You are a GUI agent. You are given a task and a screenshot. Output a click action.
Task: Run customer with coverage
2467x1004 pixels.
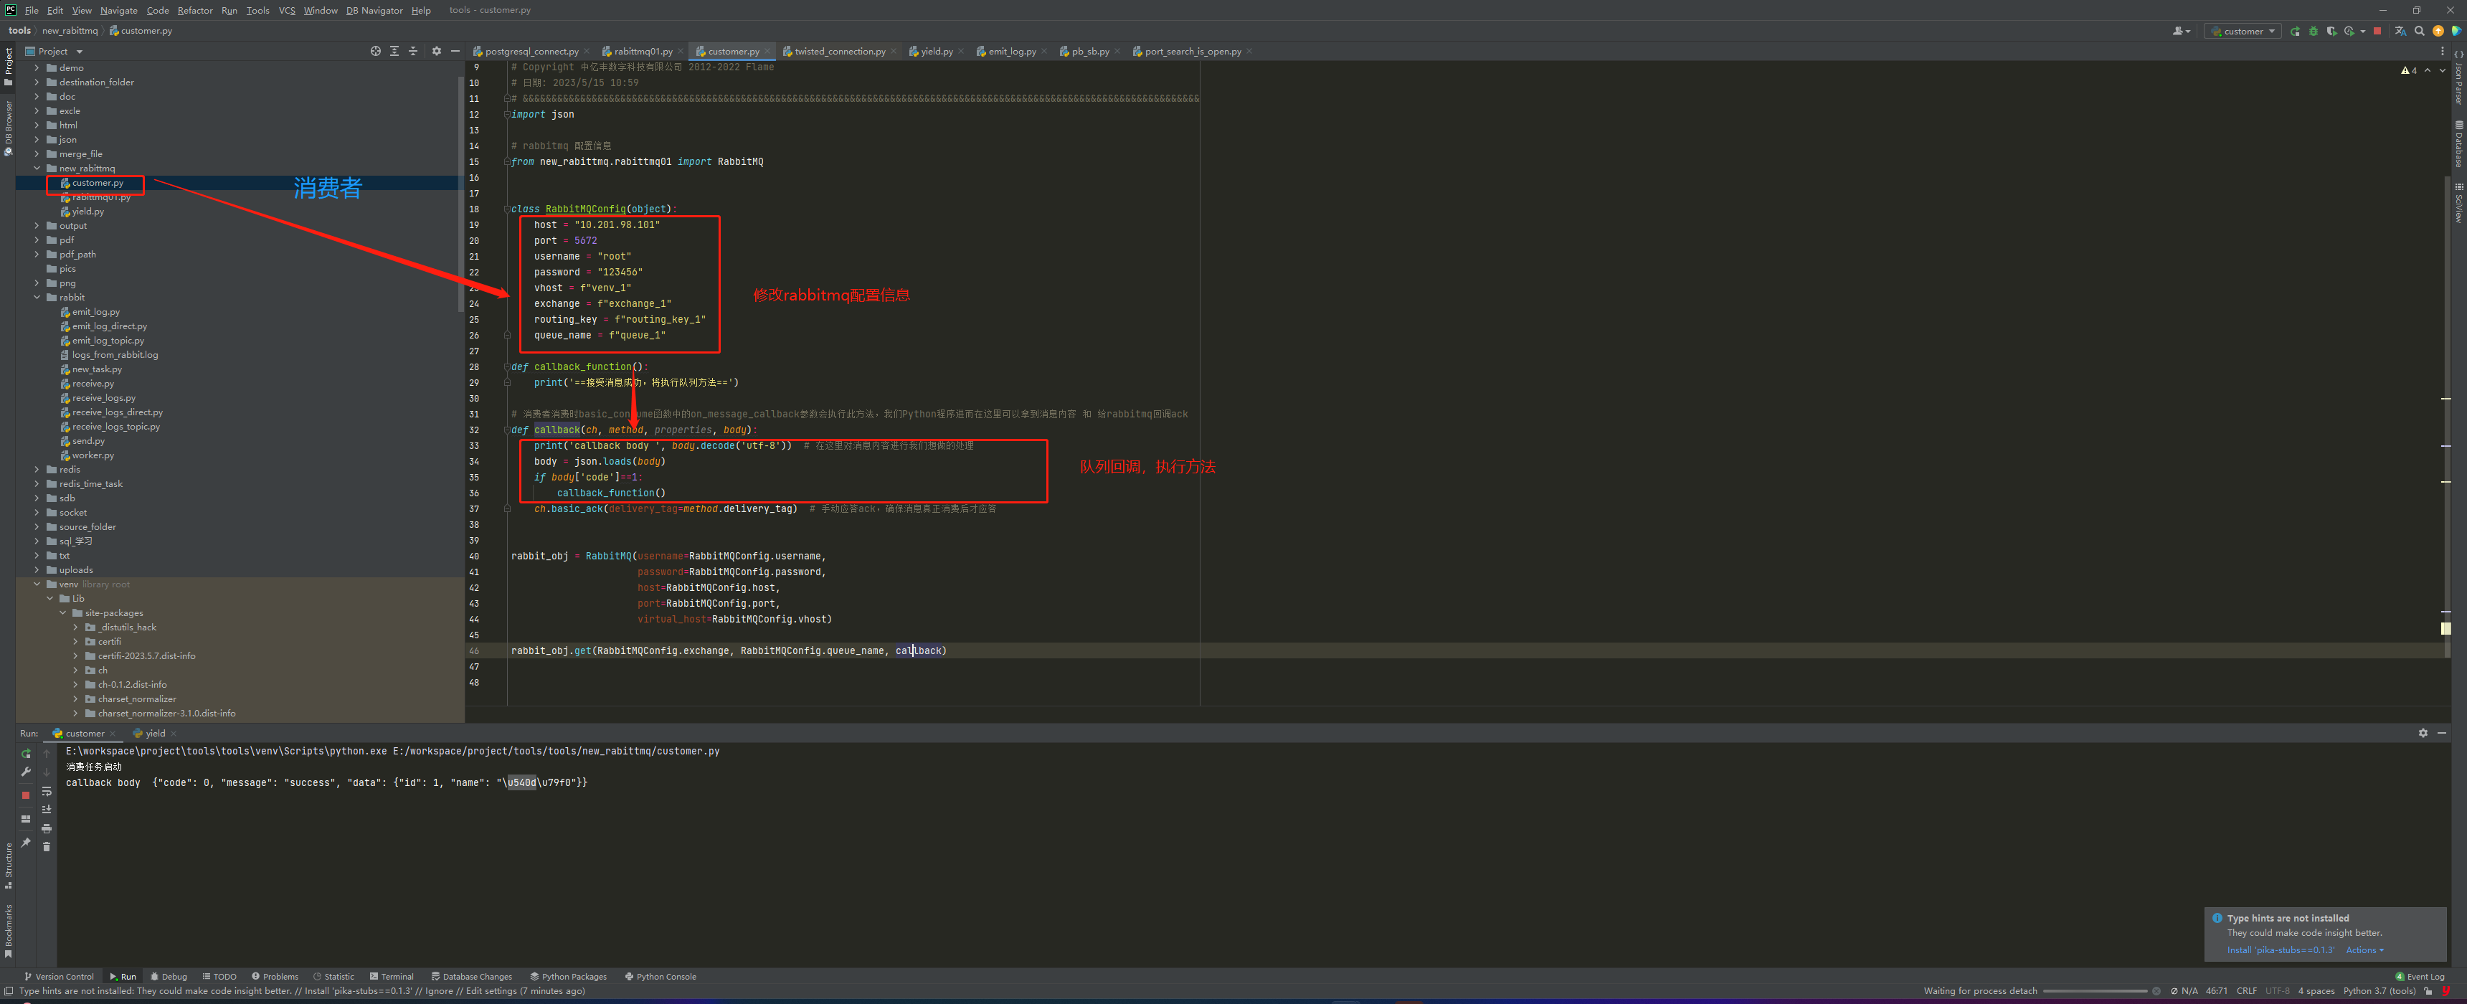[x=2331, y=31]
